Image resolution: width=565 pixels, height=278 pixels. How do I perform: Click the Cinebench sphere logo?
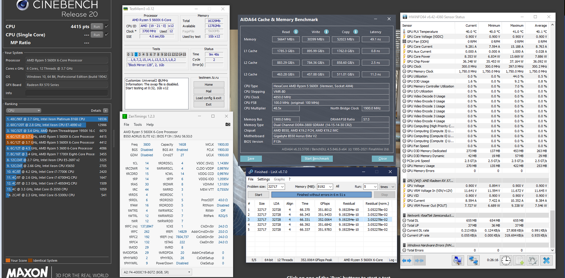tap(22, 5)
